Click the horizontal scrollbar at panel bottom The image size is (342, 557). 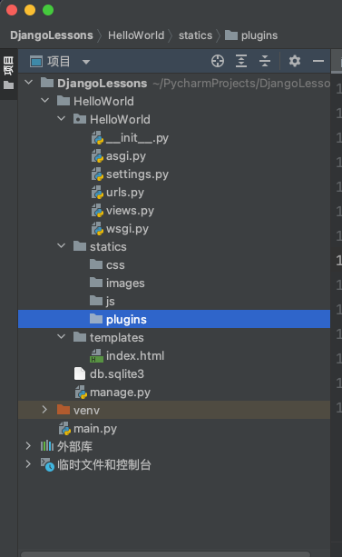pyautogui.click(x=165, y=554)
